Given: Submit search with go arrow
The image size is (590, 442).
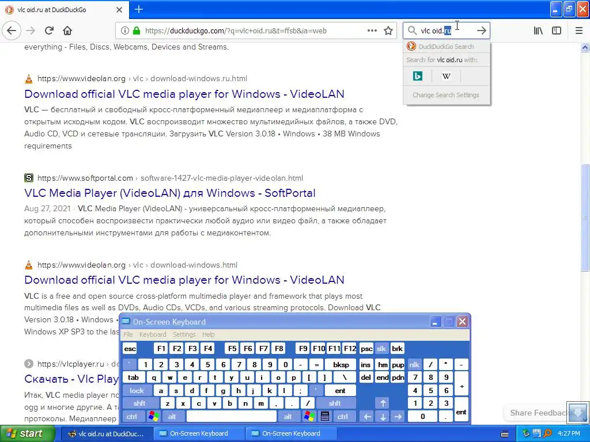Looking at the screenshot, I should point(481,31).
